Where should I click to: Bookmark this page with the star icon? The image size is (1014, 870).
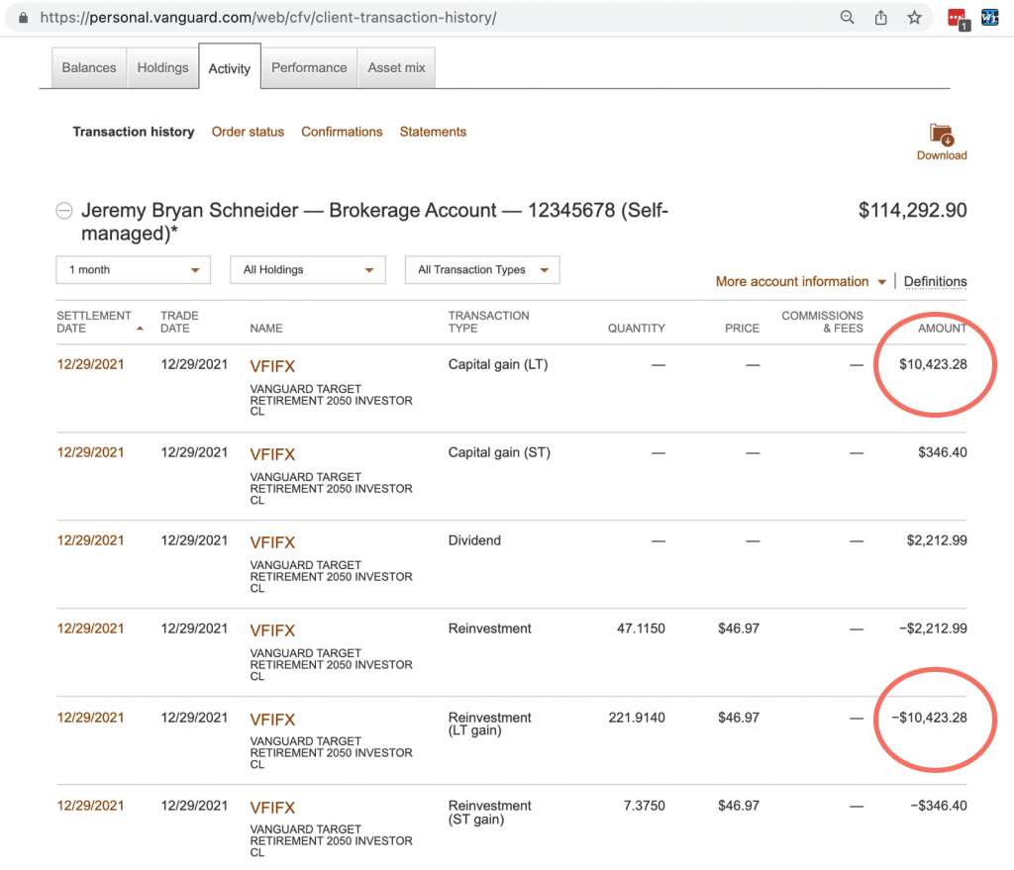click(914, 18)
